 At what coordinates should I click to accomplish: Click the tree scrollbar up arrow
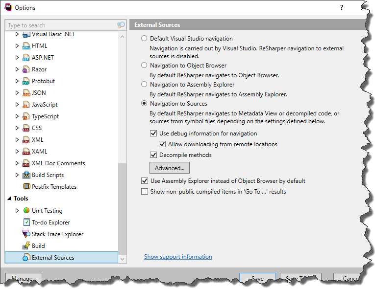[122, 37]
